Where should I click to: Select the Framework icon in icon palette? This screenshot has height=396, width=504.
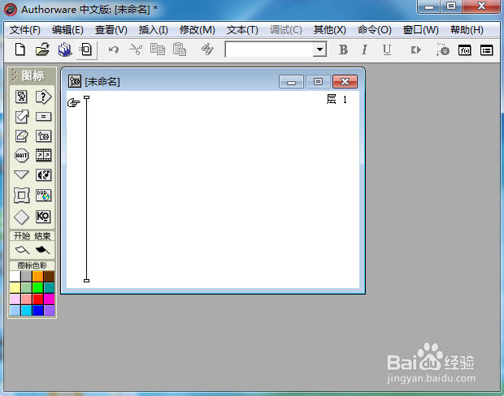(x=21, y=195)
